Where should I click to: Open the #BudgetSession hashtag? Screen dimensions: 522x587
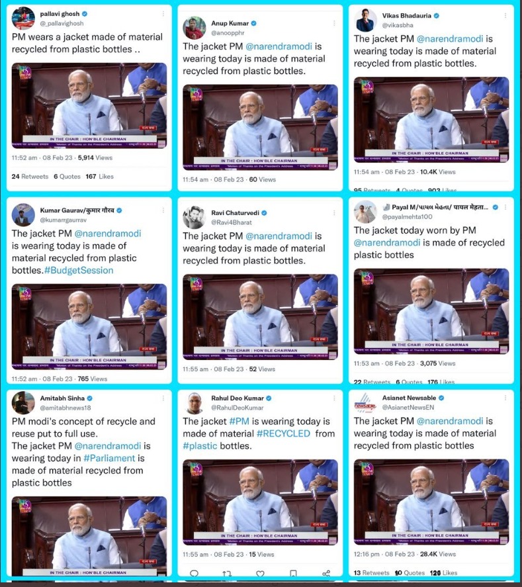pyautogui.click(x=79, y=270)
